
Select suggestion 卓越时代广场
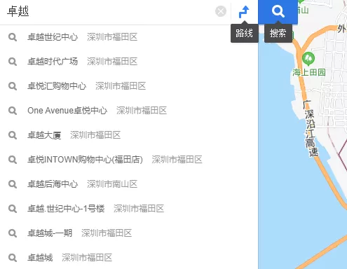point(129,62)
